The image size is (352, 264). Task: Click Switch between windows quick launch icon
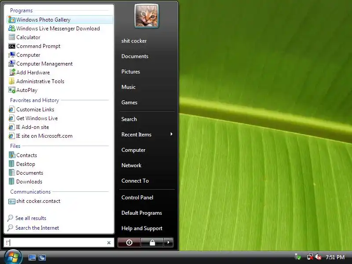(x=42, y=257)
